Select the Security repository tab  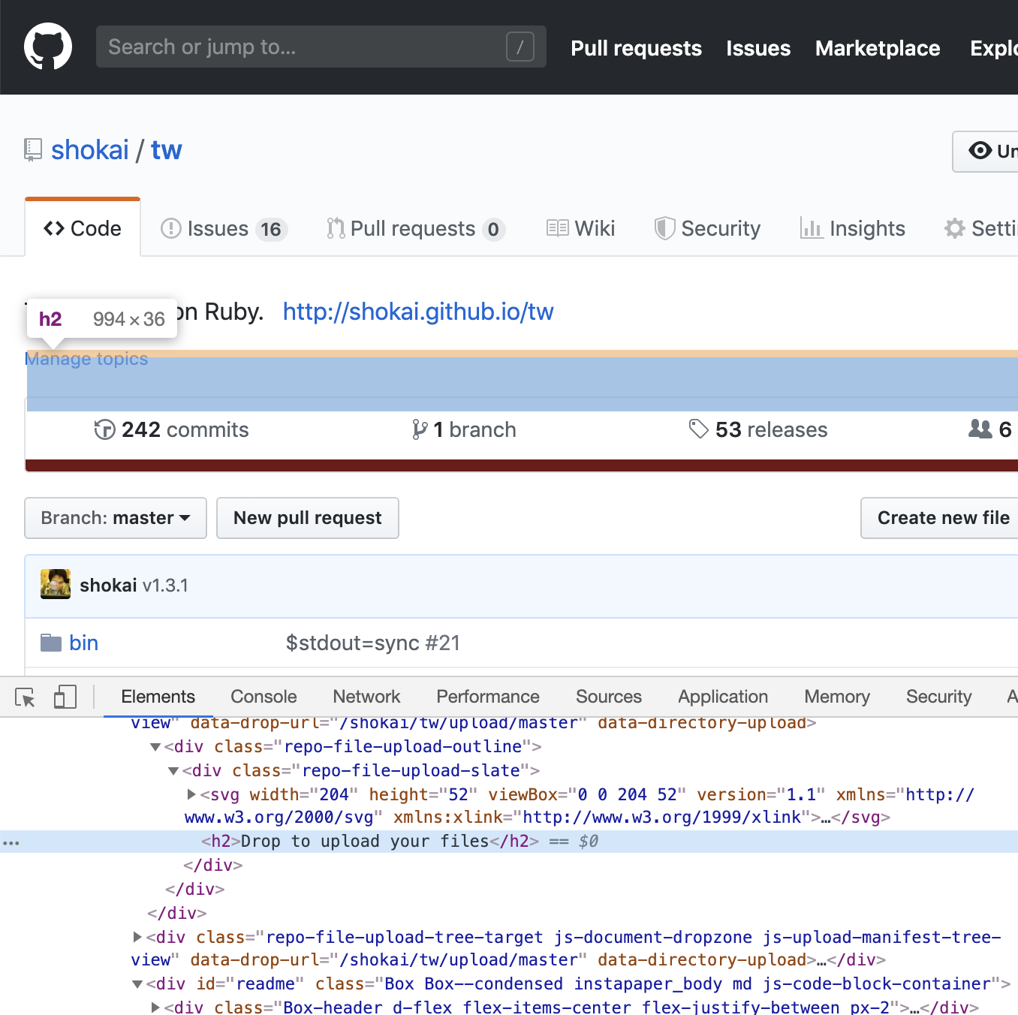(707, 229)
